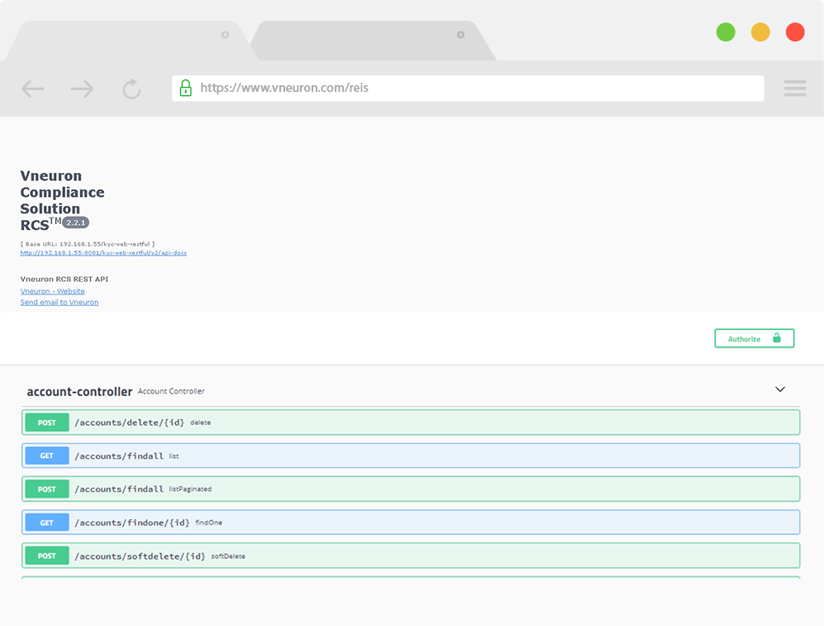This screenshot has height=626, width=824.
Task: Click the green padlock security icon
Action: 185,88
